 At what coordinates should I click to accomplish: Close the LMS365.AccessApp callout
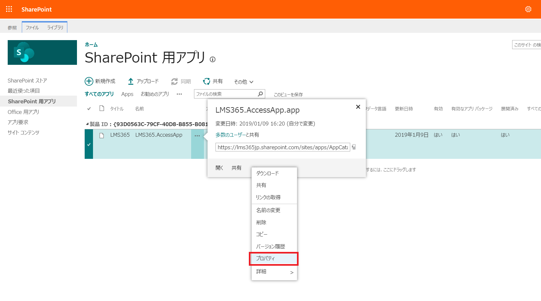point(358,107)
